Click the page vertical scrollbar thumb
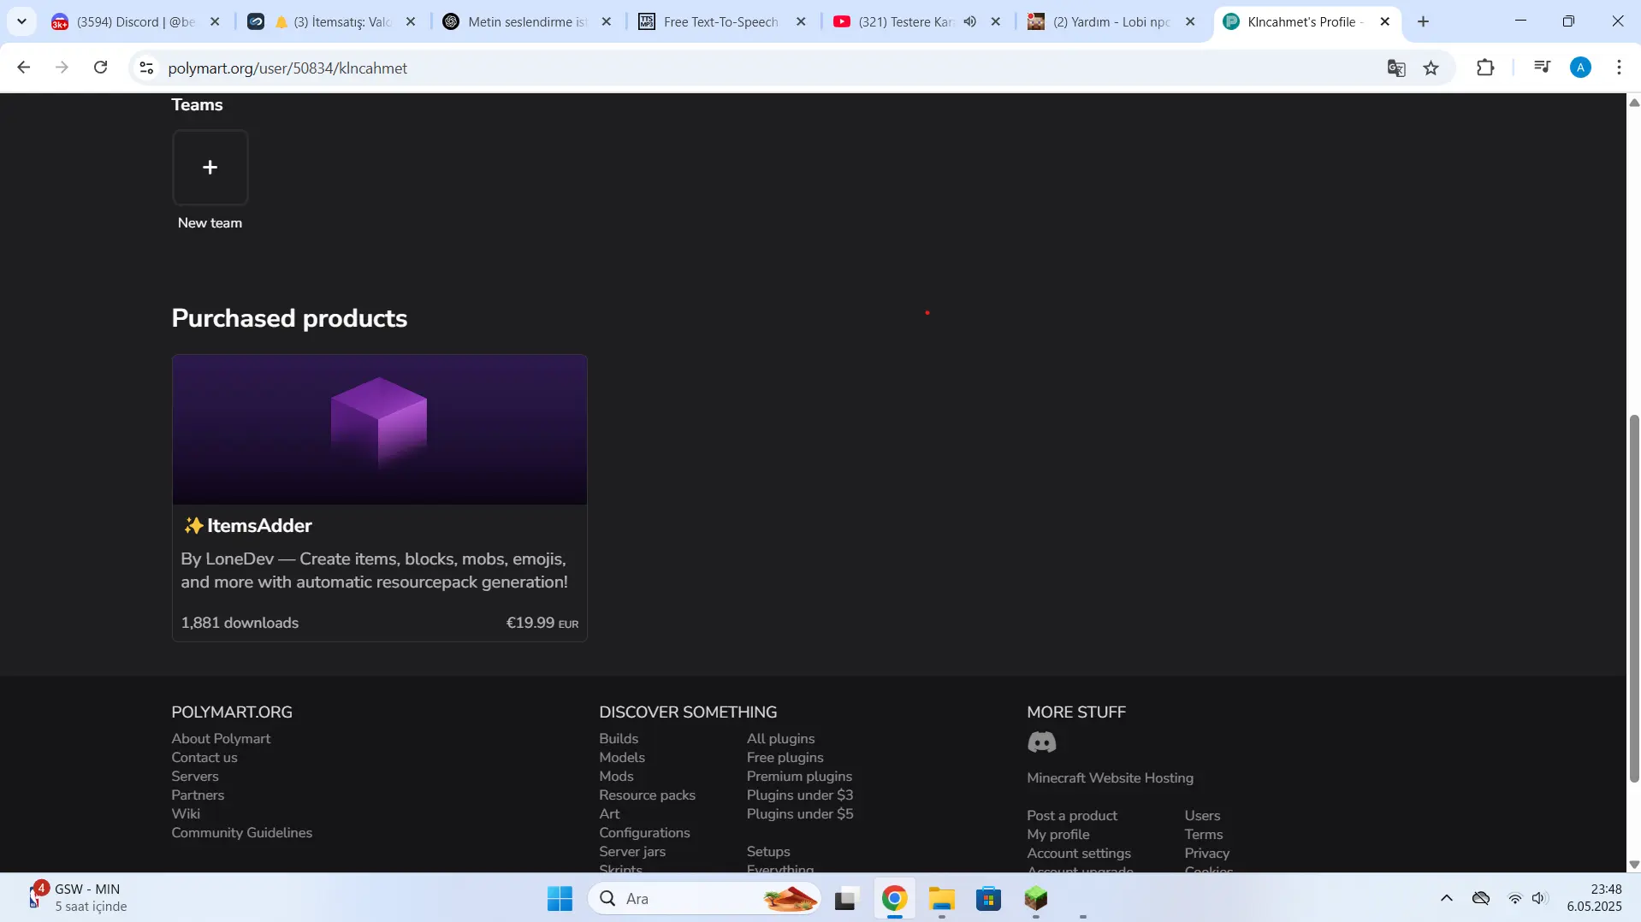This screenshot has height=922, width=1641. 1634,599
